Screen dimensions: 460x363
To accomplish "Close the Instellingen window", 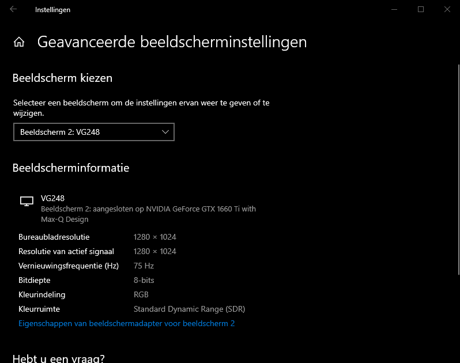I will click(x=447, y=9).
